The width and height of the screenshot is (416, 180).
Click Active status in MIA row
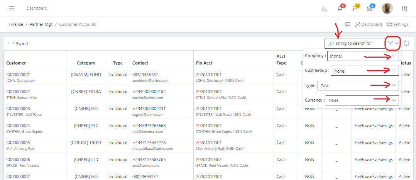404,143
